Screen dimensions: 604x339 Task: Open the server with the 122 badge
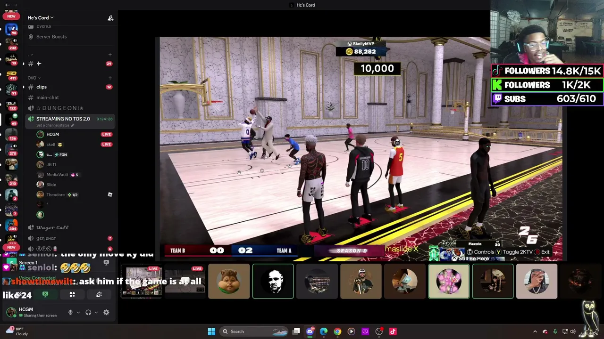[11, 105]
